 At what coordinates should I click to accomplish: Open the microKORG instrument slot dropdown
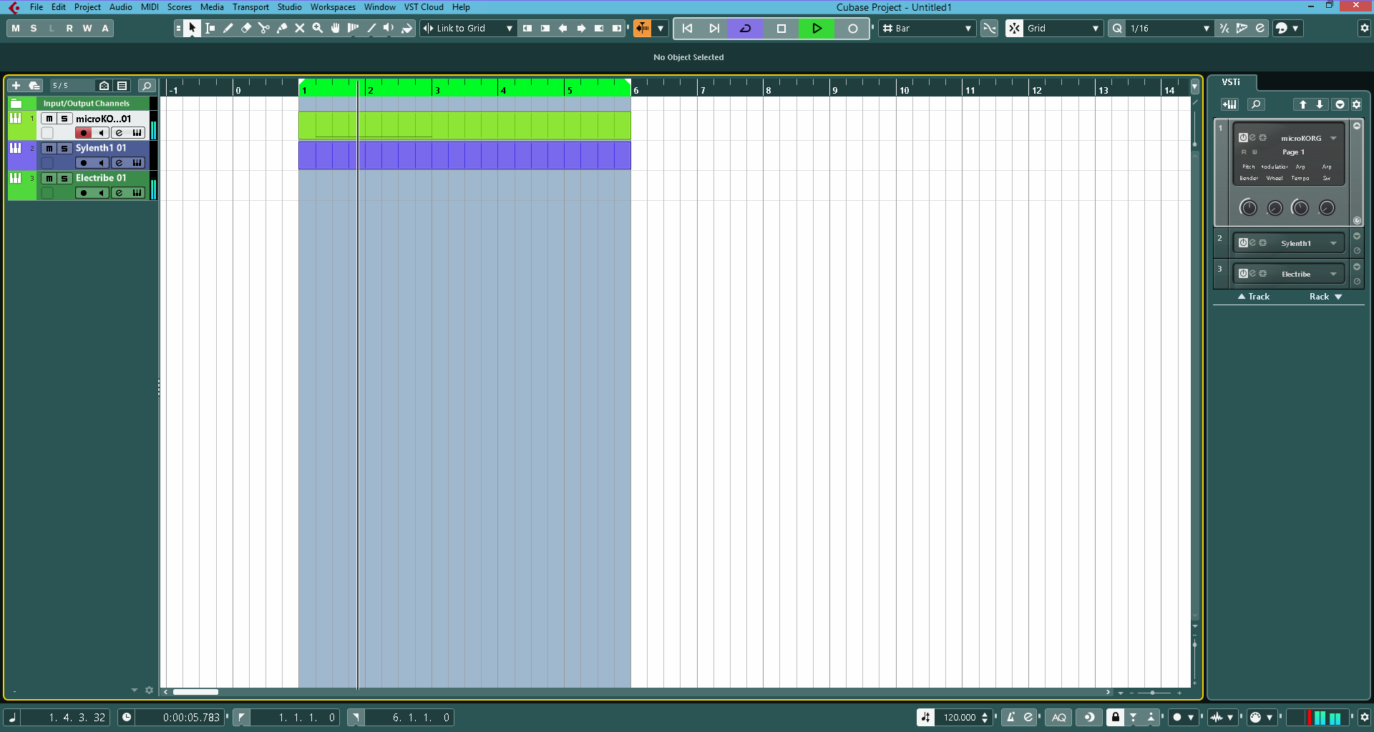(x=1333, y=138)
